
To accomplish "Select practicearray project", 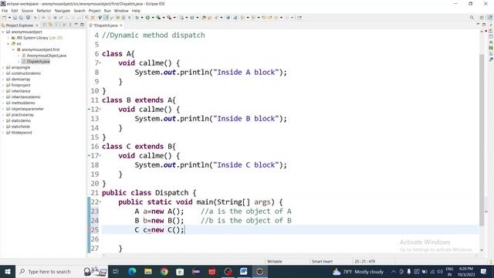I will (22, 115).
